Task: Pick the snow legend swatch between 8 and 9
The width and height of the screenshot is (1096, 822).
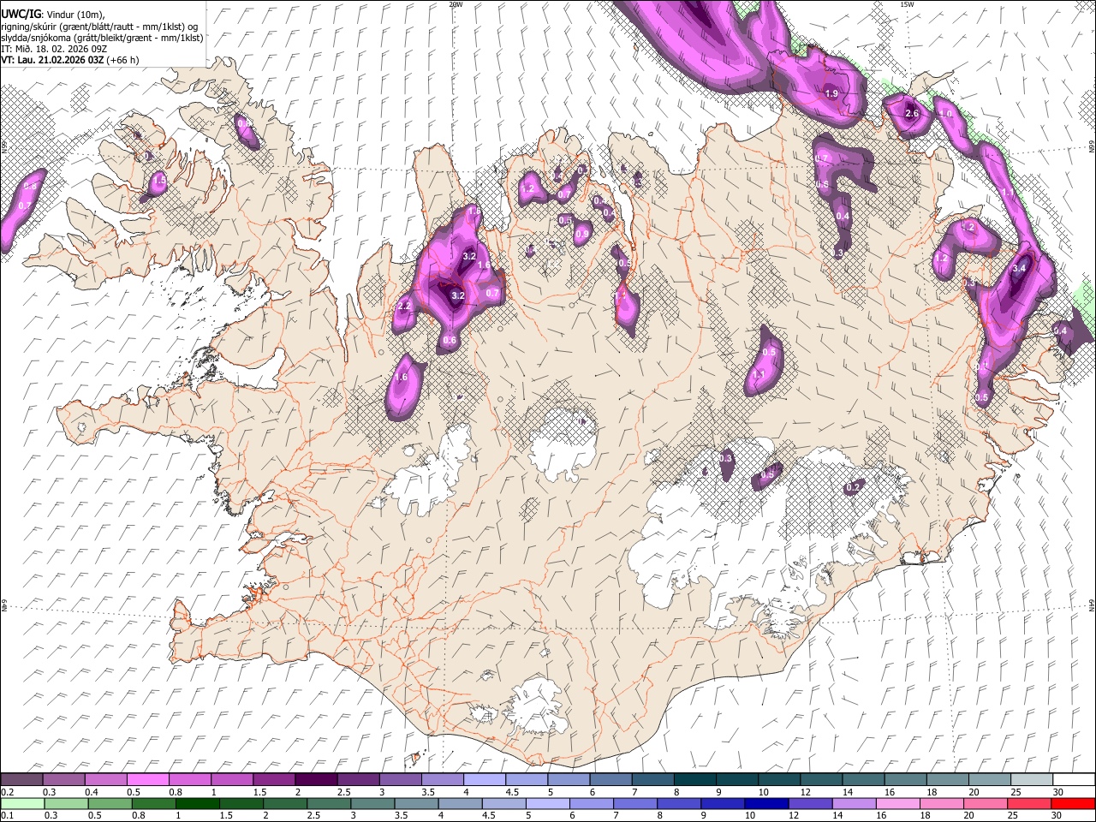Action: [x=696, y=779]
